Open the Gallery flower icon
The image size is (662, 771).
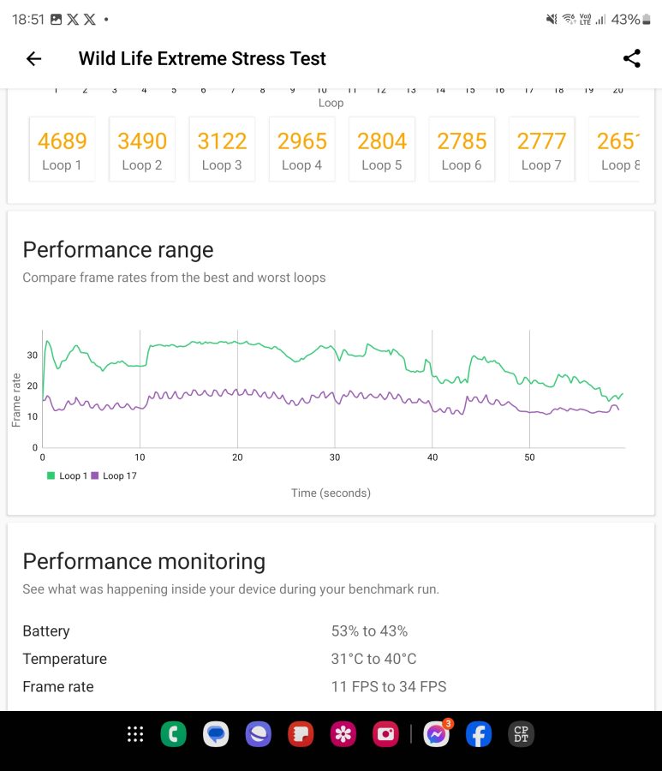tap(343, 734)
